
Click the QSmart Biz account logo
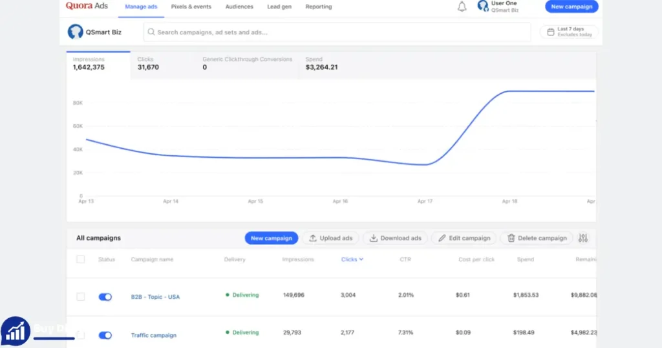(75, 32)
